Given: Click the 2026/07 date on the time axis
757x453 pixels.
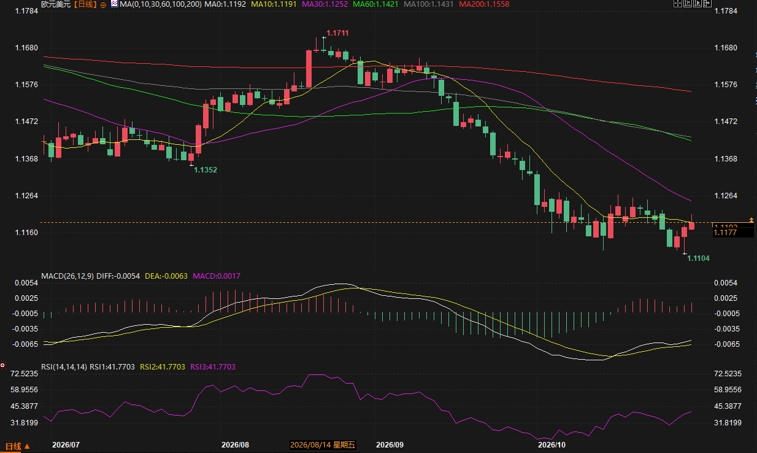Looking at the screenshot, I should tap(66, 445).
